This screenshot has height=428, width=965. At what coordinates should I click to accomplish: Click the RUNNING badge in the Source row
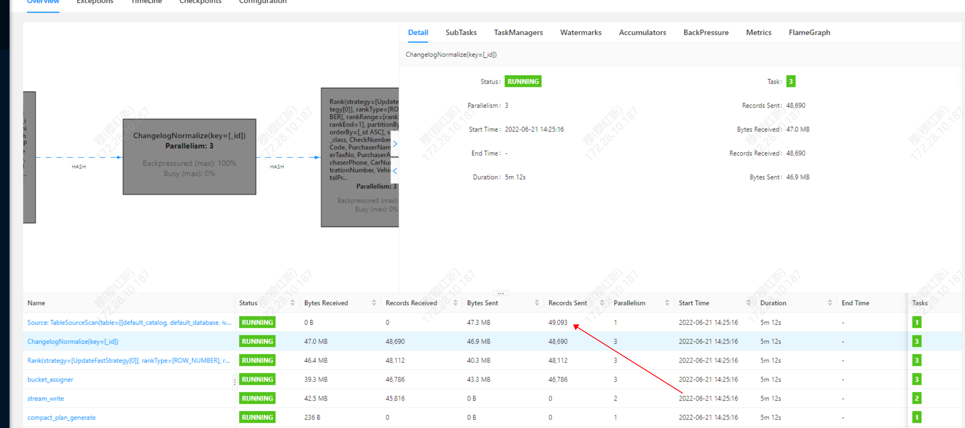click(257, 323)
